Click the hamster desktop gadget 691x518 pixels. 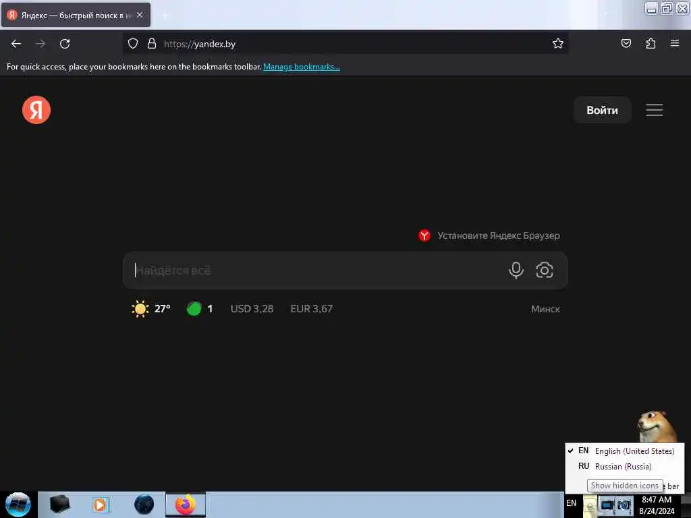[656, 426]
